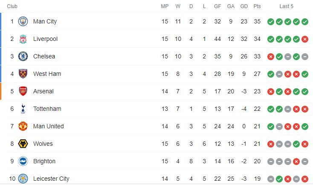
Task: Click the Wolves club crest
Action: coord(23,144)
